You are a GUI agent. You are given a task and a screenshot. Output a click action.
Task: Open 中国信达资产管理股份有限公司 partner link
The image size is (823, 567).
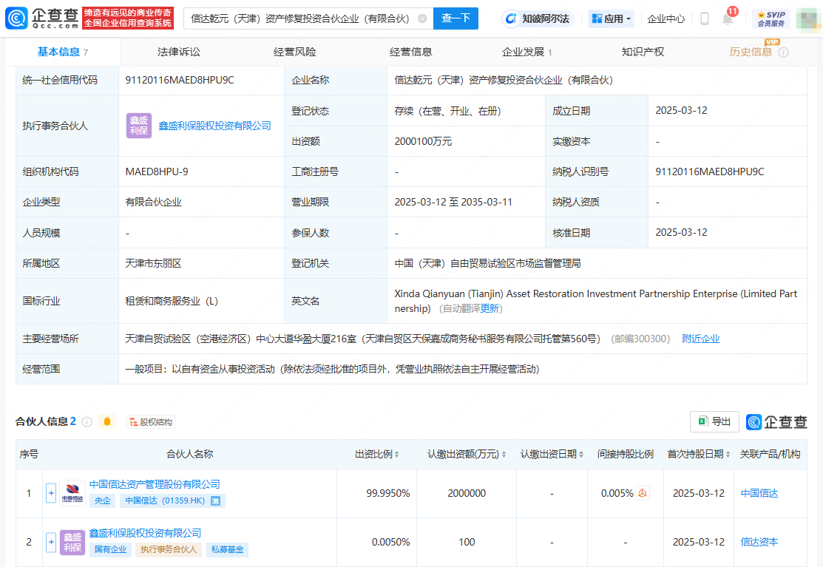point(155,484)
